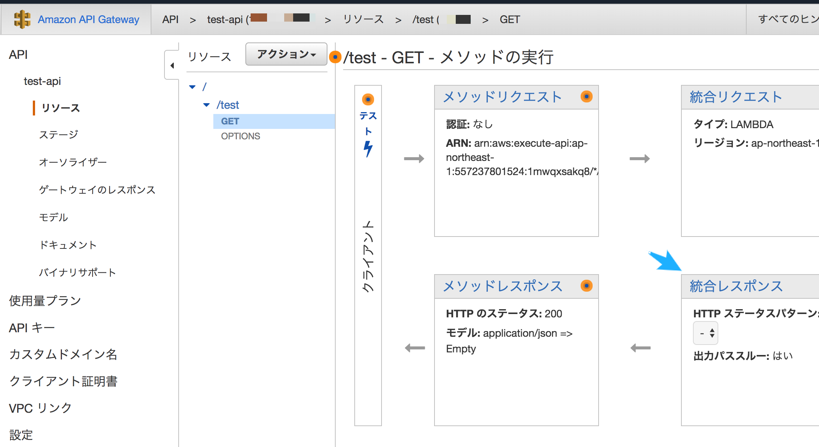The height and width of the screenshot is (447, 819).
Task: Open the 統合リクエスト configuration panel
Action: pyautogui.click(x=735, y=97)
